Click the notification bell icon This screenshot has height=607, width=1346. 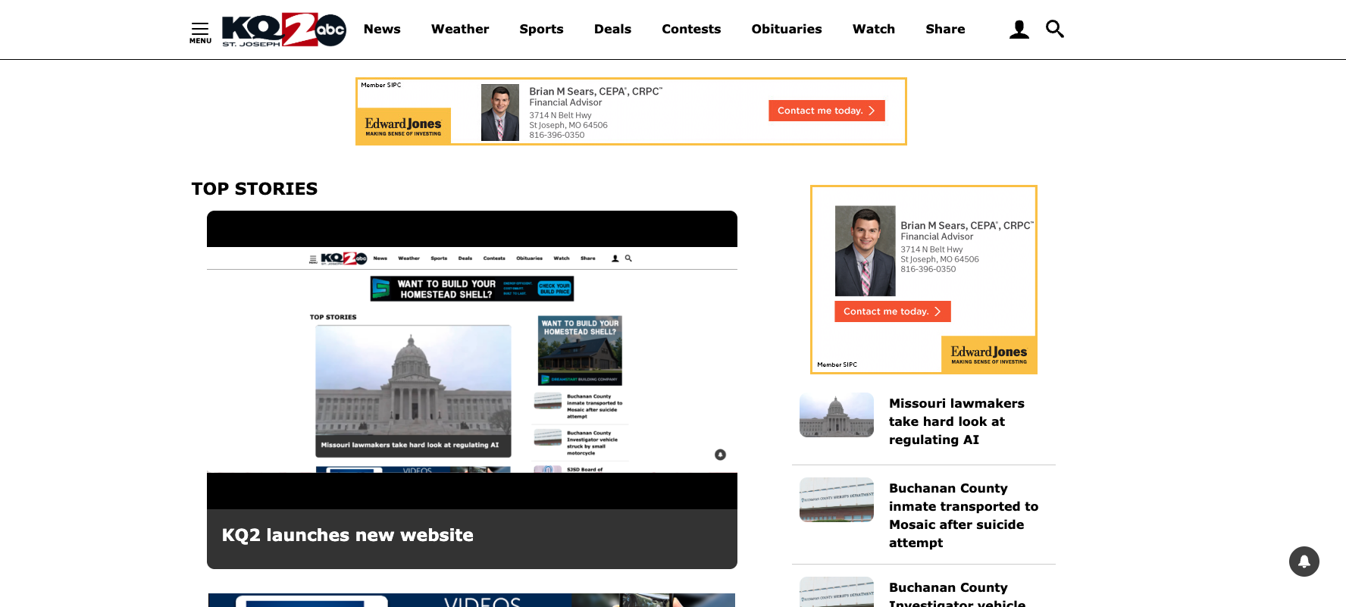point(1304,562)
